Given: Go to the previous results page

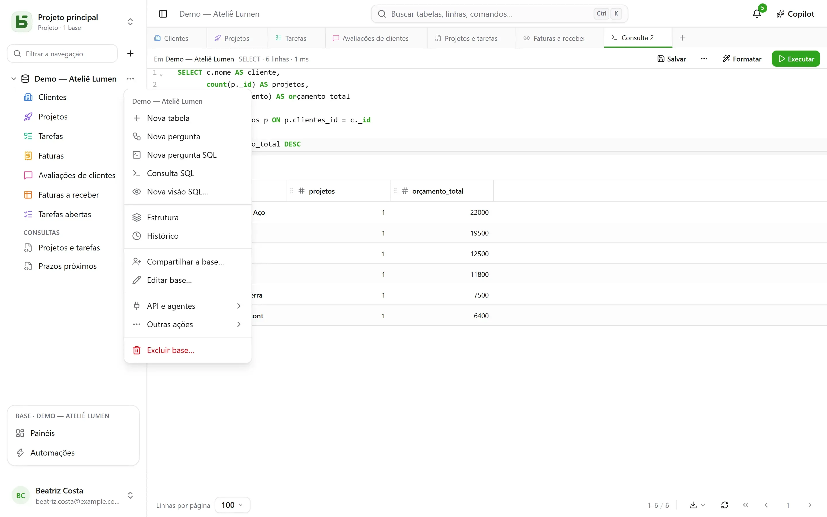Looking at the screenshot, I should [x=766, y=505].
